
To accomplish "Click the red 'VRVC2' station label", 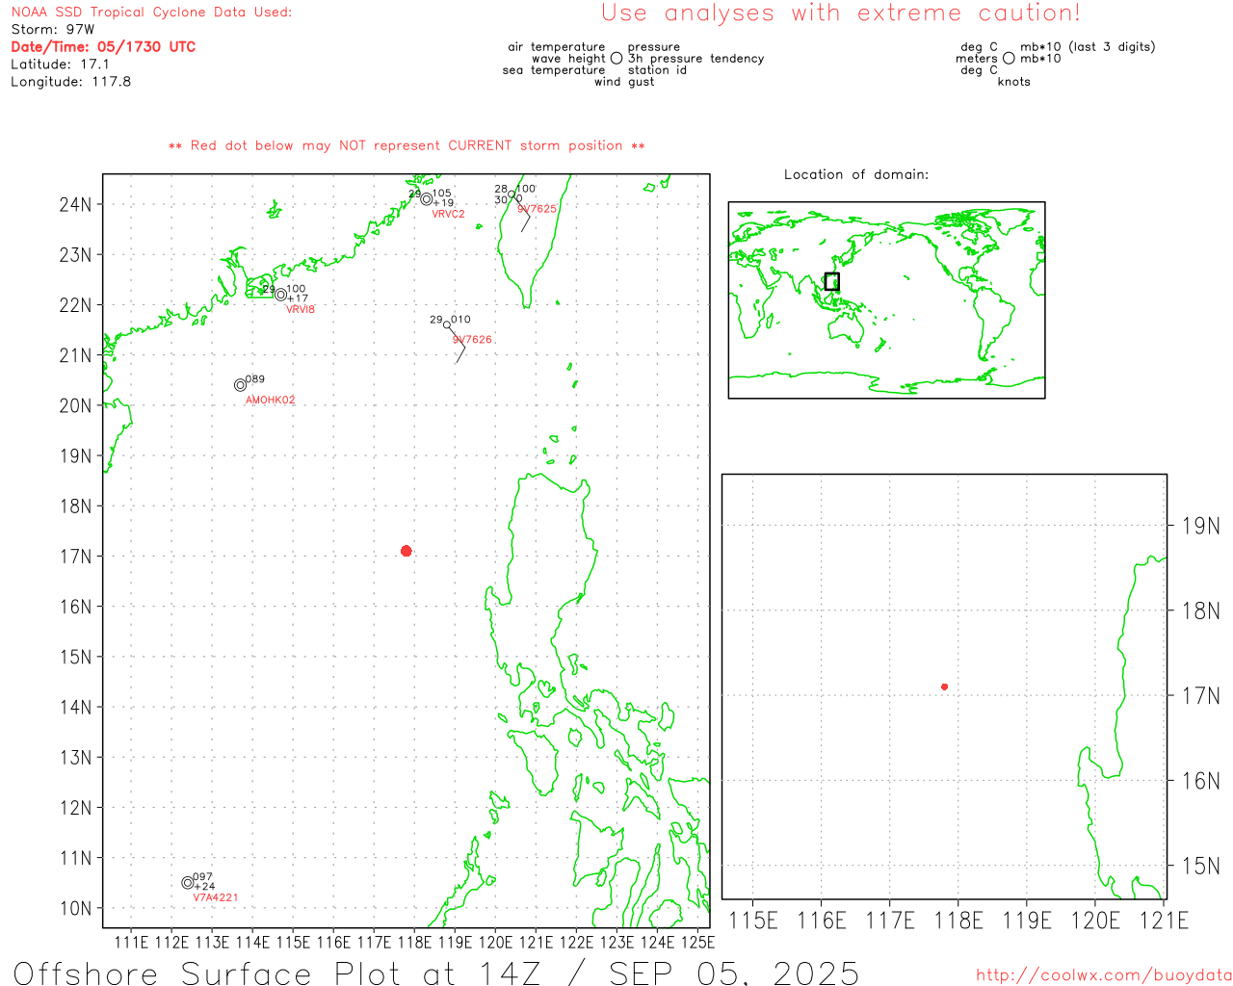I will (x=448, y=214).
